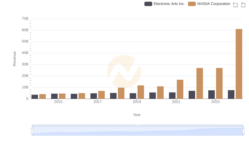Click the tallest NVIDIA bar near 60B
249x143 pixels.
point(239,64)
